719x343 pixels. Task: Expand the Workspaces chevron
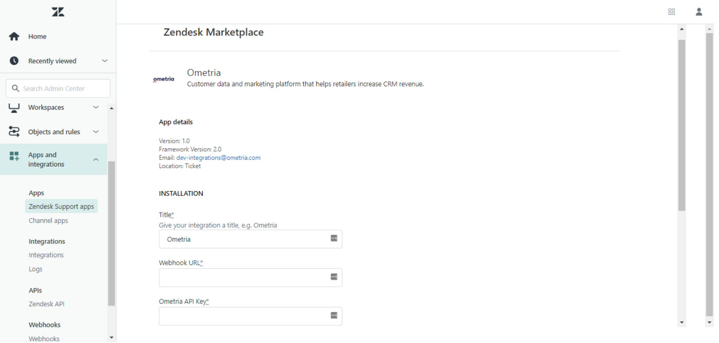(96, 108)
